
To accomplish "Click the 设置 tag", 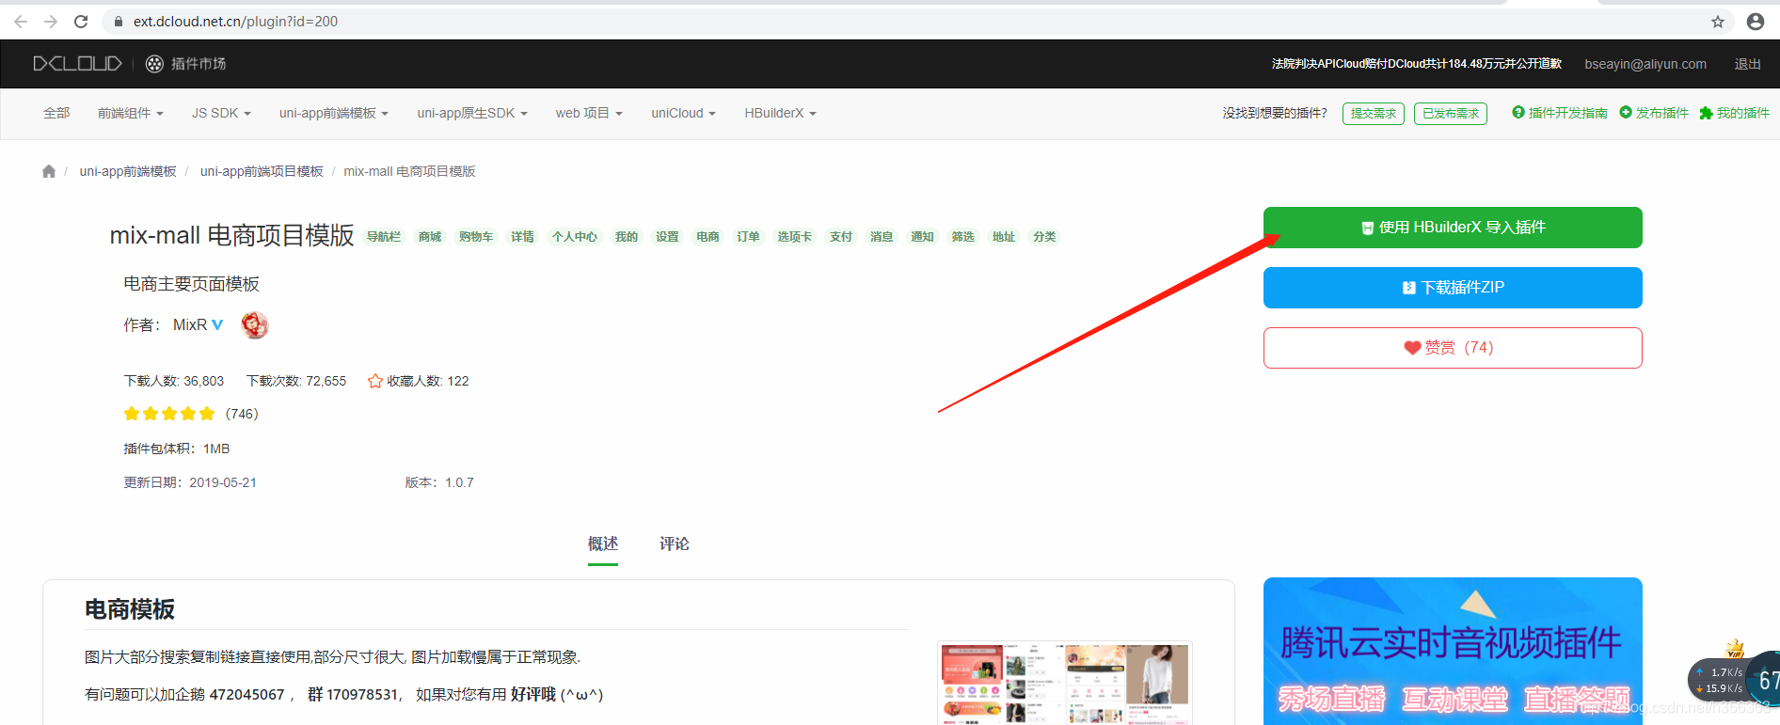I will (x=667, y=237).
